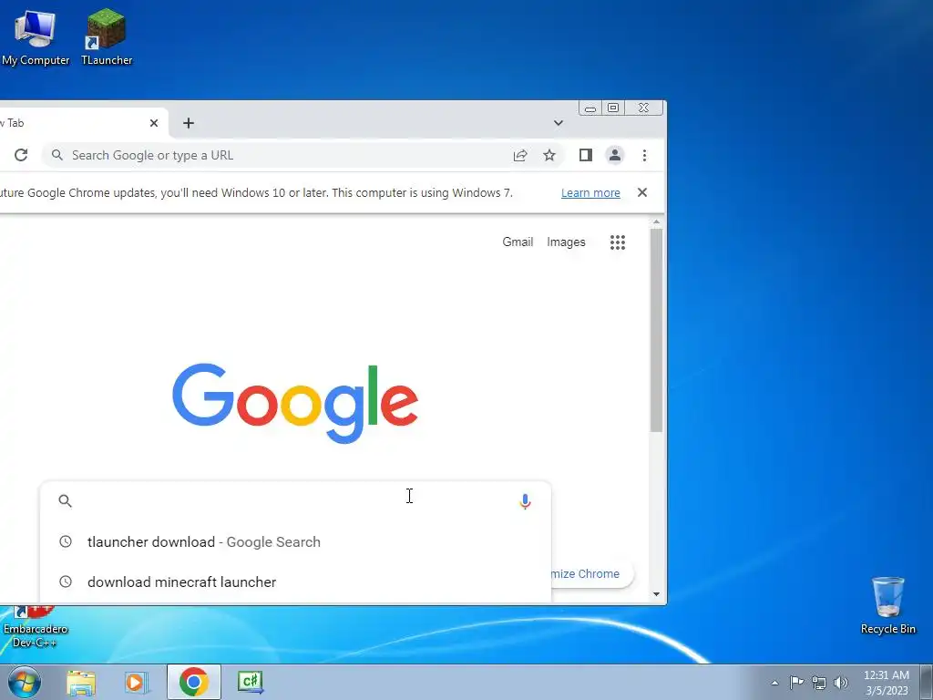This screenshot has width=933, height=700.
Task: Expand the tab search chevron
Action: [559, 123]
